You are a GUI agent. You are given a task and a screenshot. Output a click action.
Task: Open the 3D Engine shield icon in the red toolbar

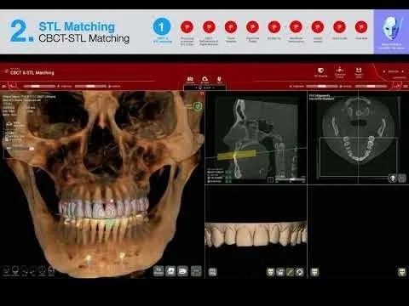click(x=320, y=71)
